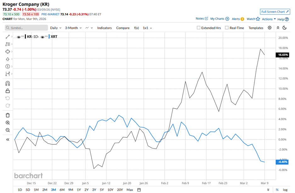Open XRT series options ellipsis
This screenshot has width=295, height=193.
tap(46, 36)
